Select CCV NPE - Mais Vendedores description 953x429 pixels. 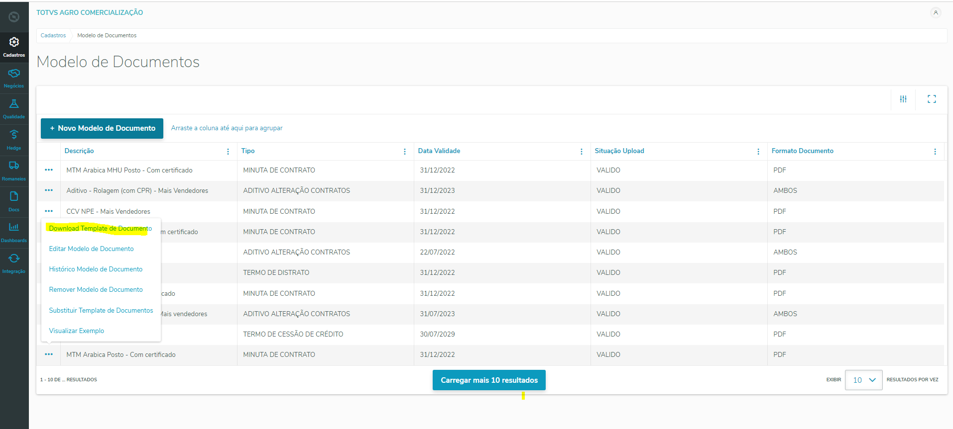click(x=108, y=211)
